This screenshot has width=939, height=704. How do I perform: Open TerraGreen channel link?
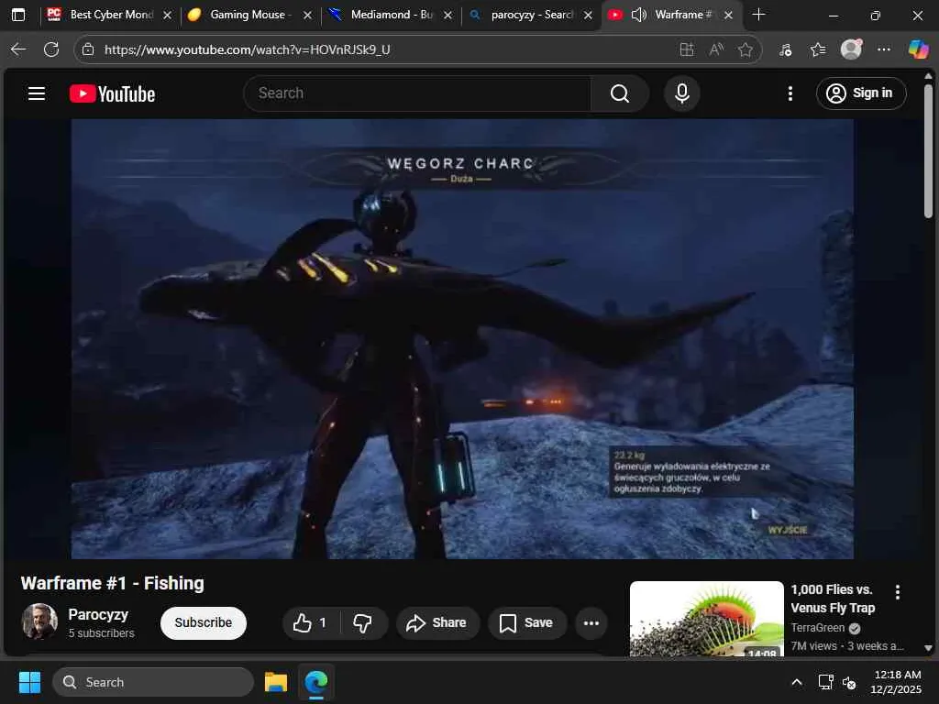pos(817,628)
